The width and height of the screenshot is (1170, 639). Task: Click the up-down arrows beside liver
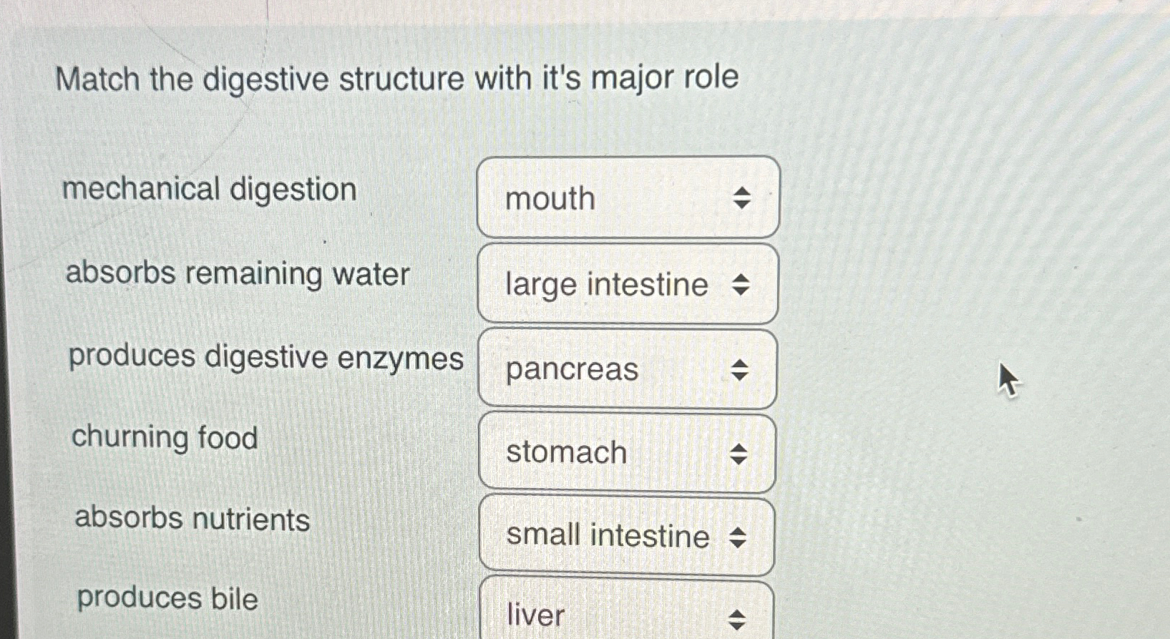[x=736, y=620]
